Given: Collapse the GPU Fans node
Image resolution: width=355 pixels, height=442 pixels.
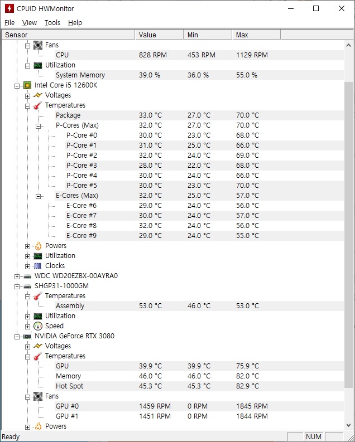Looking at the screenshot, I should (28, 397).
